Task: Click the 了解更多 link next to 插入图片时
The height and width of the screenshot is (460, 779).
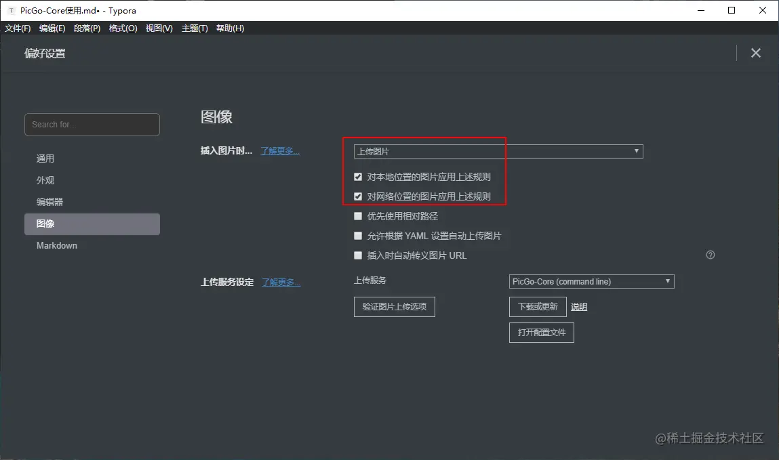Action: pos(279,150)
